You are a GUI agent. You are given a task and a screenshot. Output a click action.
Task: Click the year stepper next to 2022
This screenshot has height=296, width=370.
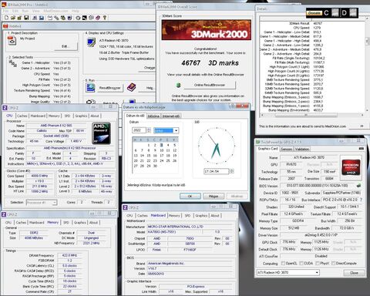tap(149, 130)
